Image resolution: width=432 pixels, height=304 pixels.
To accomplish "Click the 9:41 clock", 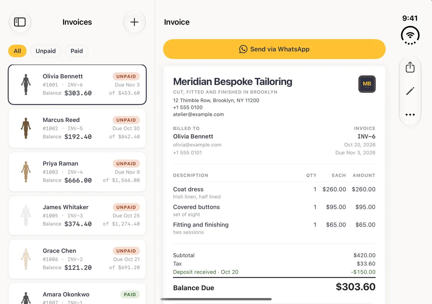I will tap(410, 18).
